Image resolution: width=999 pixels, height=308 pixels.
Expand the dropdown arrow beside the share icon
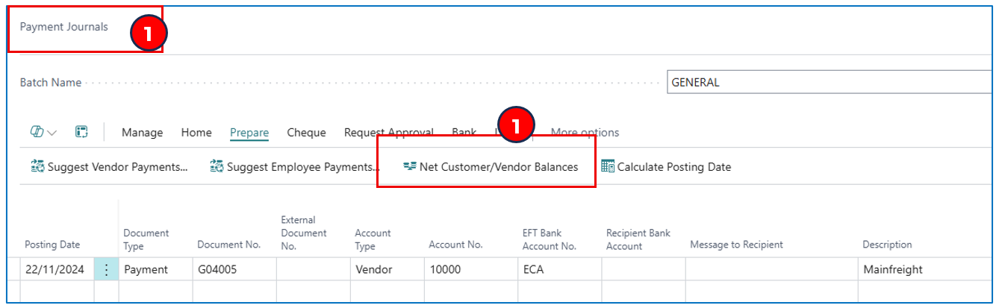point(52,133)
